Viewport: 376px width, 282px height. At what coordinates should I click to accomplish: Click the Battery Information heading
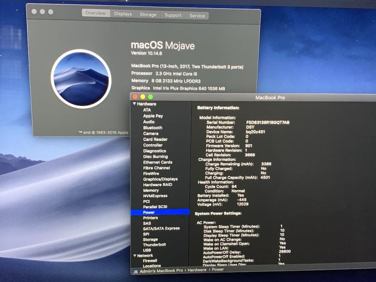click(218, 108)
